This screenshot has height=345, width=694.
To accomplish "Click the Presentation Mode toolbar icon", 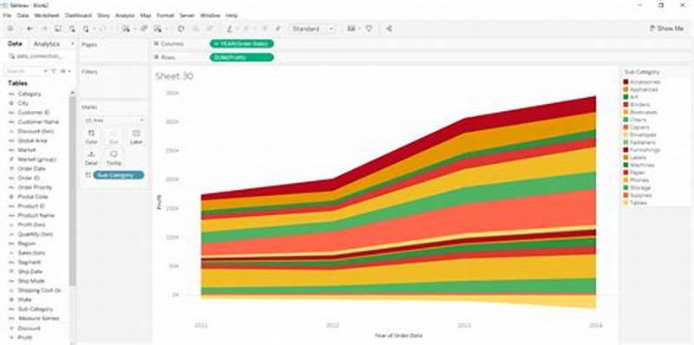I will point(369,29).
